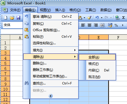Save the workbook with the floppy icon
Screen dimensions: 127x104
(x=18, y=18)
